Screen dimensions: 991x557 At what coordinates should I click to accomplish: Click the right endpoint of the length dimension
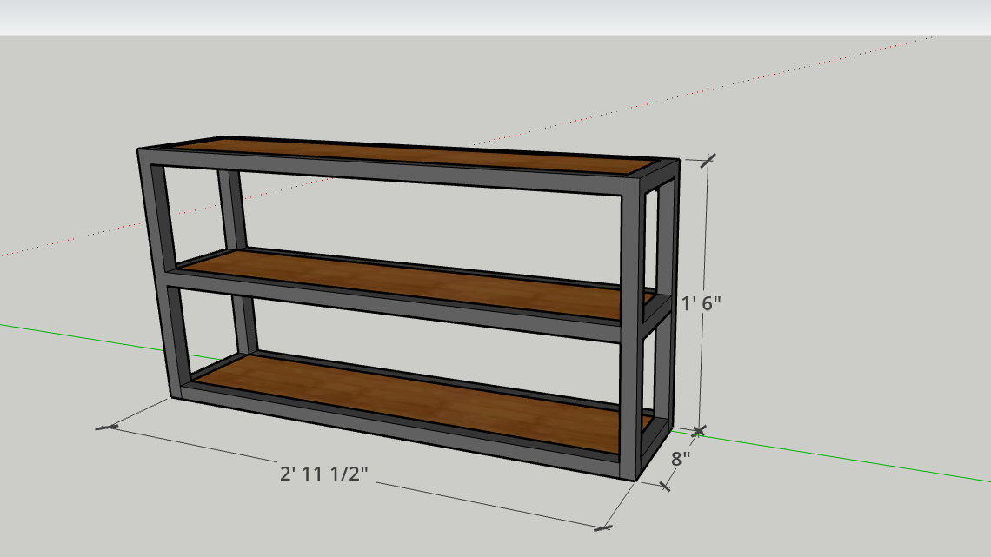(603, 527)
